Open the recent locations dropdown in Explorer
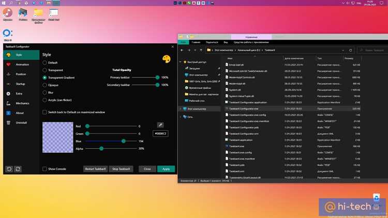Screen dimensions: 388x218 (195, 50)
